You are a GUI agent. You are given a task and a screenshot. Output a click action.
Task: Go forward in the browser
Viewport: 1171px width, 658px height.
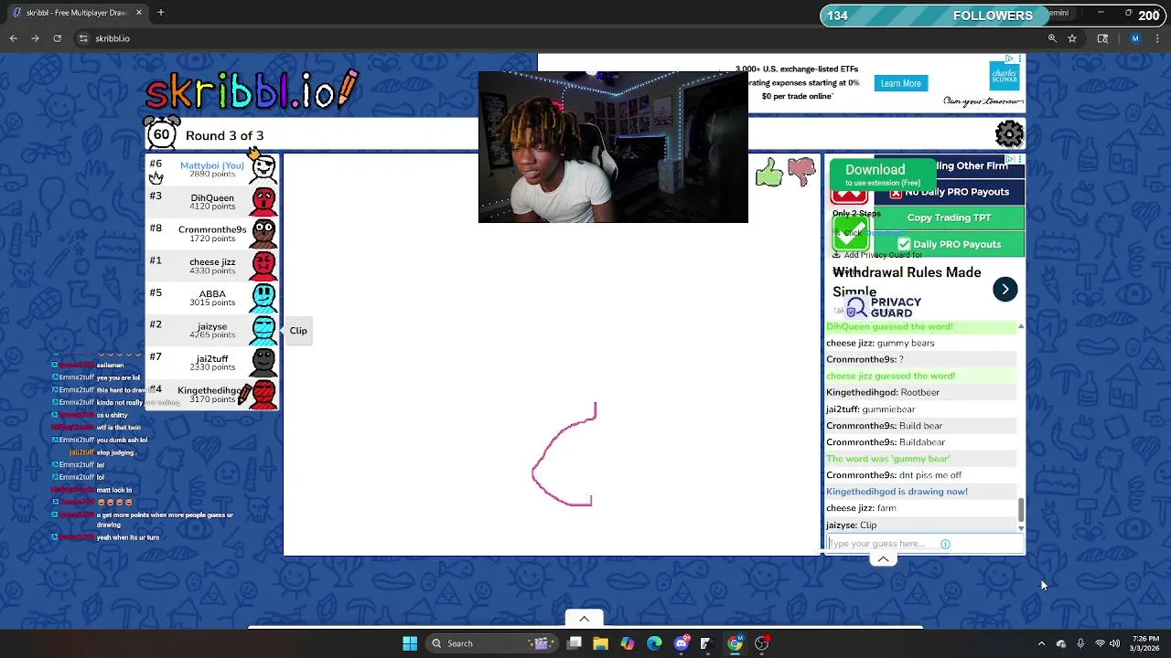click(x=35, y=38)
